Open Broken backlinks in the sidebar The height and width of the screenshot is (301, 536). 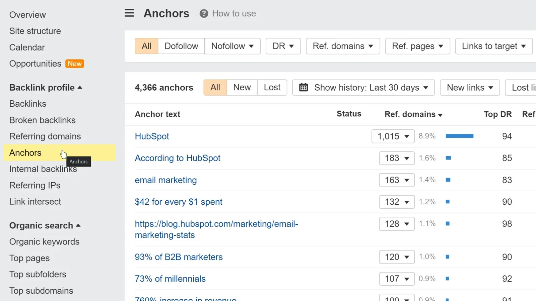[x=43, y=120]
